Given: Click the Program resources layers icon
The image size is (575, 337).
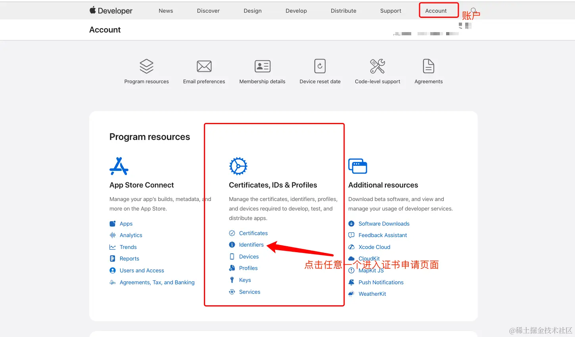Looking at the screenshot, I should point(146,66).
